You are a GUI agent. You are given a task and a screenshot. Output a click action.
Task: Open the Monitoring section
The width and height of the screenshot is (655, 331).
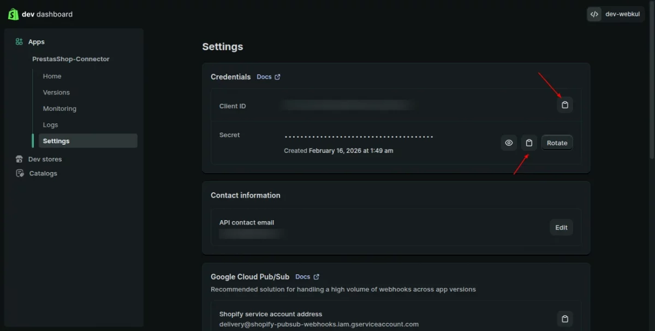59,109
